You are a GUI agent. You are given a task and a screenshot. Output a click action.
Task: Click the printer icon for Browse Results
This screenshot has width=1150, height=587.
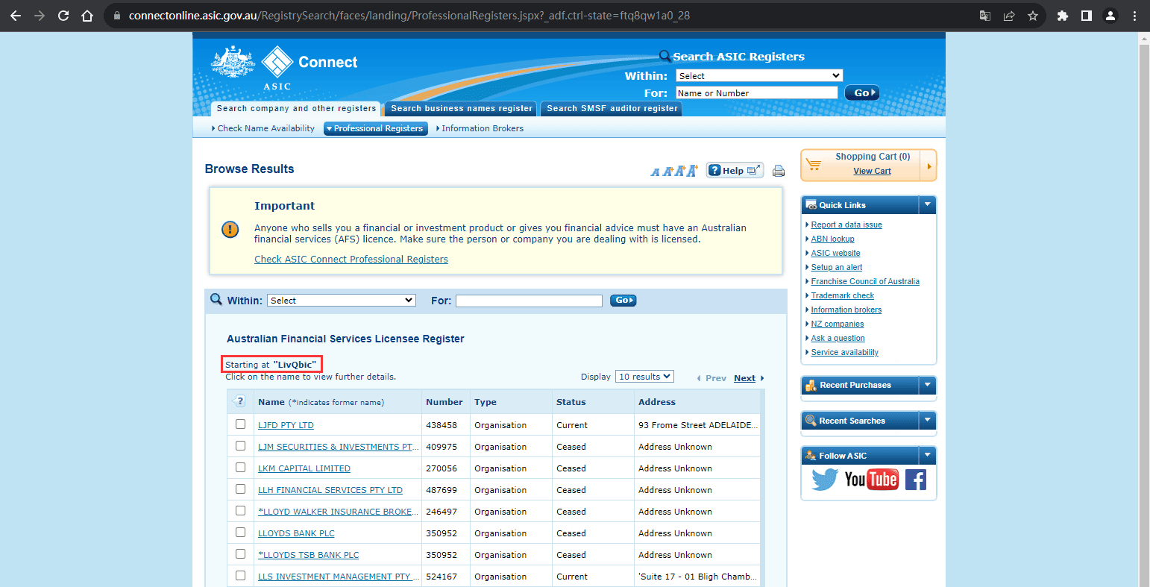tap(779, 171)
